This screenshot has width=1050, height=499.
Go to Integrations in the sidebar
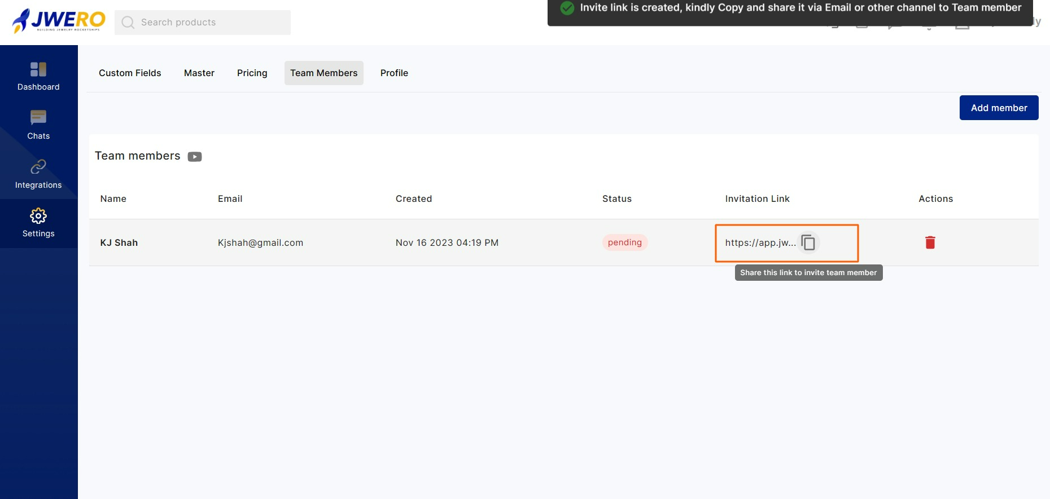38,174
